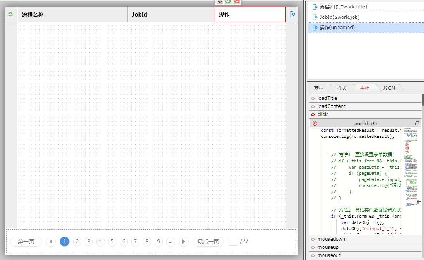Open the JSON tab
Viewport: 424px width, 260px height.
pyautogui.click(x=389, y=88)
